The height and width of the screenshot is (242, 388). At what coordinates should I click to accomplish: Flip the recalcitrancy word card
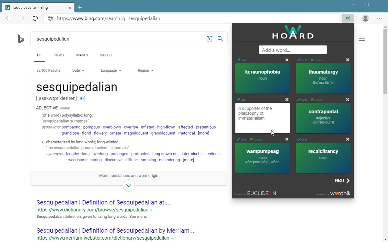click(323, 158)
